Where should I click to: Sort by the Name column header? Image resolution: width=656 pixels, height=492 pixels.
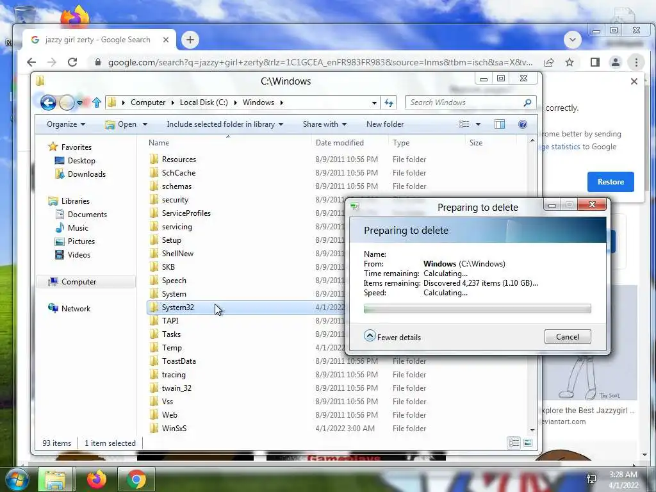pyautogui.click(x=159, y=143)
